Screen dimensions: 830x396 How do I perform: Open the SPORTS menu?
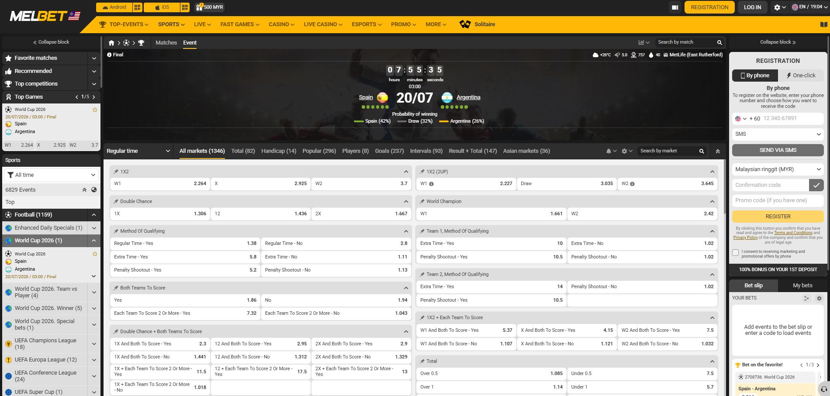171,24
